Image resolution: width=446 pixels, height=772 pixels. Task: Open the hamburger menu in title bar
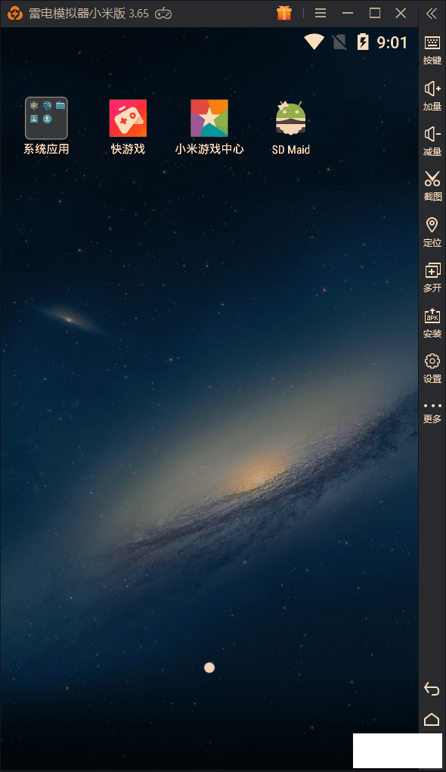[321, 13]
